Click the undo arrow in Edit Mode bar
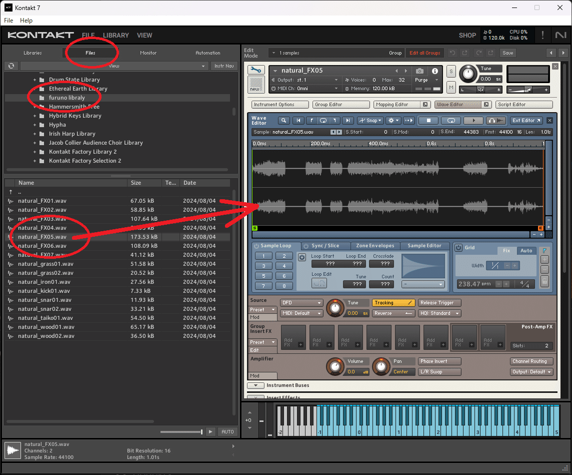The width and height of the screenshot is (572, 475). pyautogui.click(x=452, y=53)
